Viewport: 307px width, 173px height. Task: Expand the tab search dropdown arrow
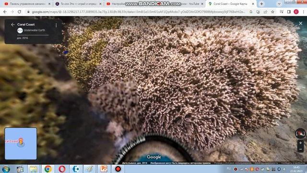pyautogui.click(x=279, y=4)
